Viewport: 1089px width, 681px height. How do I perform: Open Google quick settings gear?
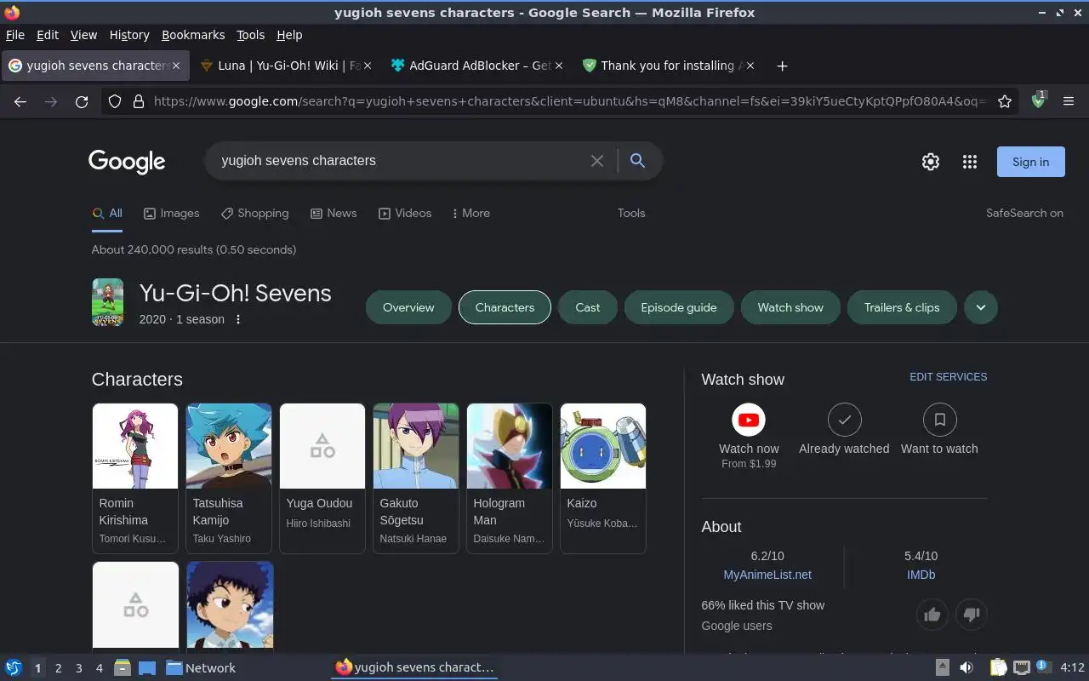(x=931, y=162)
